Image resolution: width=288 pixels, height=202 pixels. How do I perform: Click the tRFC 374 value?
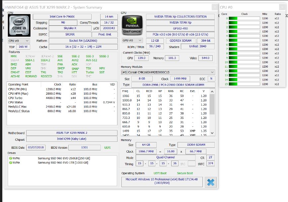point(210,163)
